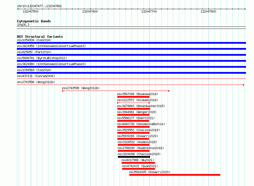Click the red bar under nsv2788290 (Huddleston2016)
The width and height of the screenshot is (254, 186).
134,151
